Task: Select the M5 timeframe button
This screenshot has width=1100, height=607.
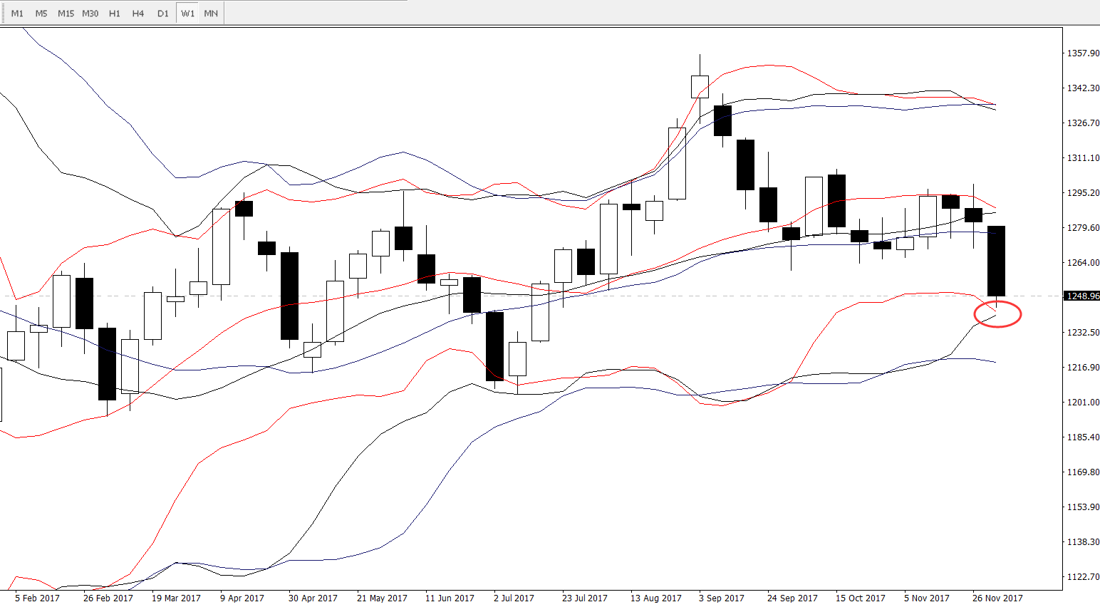Action: pyautogui.click(x=41, y=14)
